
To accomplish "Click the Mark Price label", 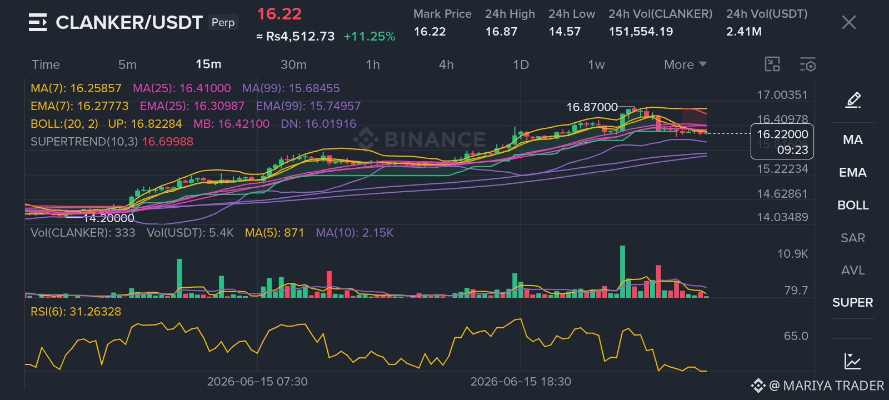I will pos(442,14).
